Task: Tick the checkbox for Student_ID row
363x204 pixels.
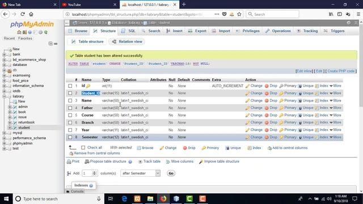Action: pyautogui.click(x=70, y=93)
